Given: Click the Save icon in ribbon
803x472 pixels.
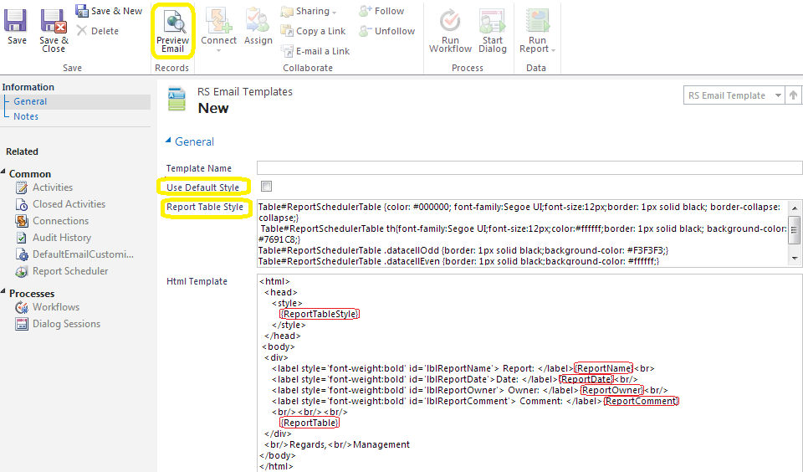Looking at the screenshot, I should [x=17, y=23].
